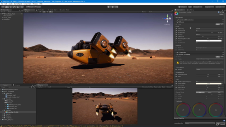This screenshot has height=127, width=226.
Task: Select the Rect Transform tool
Action: tap(18, 7)
